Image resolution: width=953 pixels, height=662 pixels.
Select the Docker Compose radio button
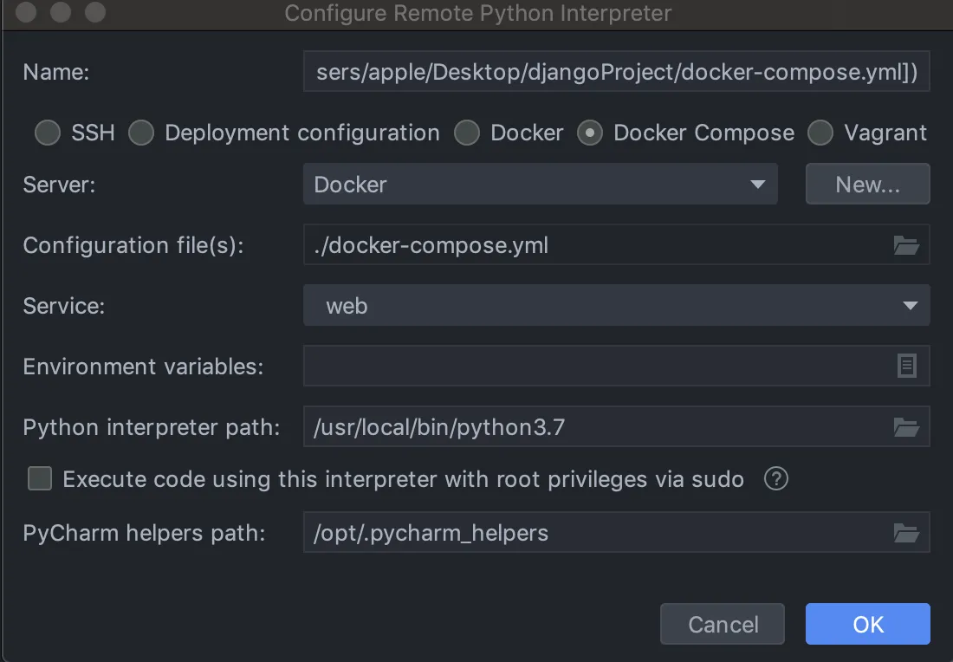click(590, 133)
